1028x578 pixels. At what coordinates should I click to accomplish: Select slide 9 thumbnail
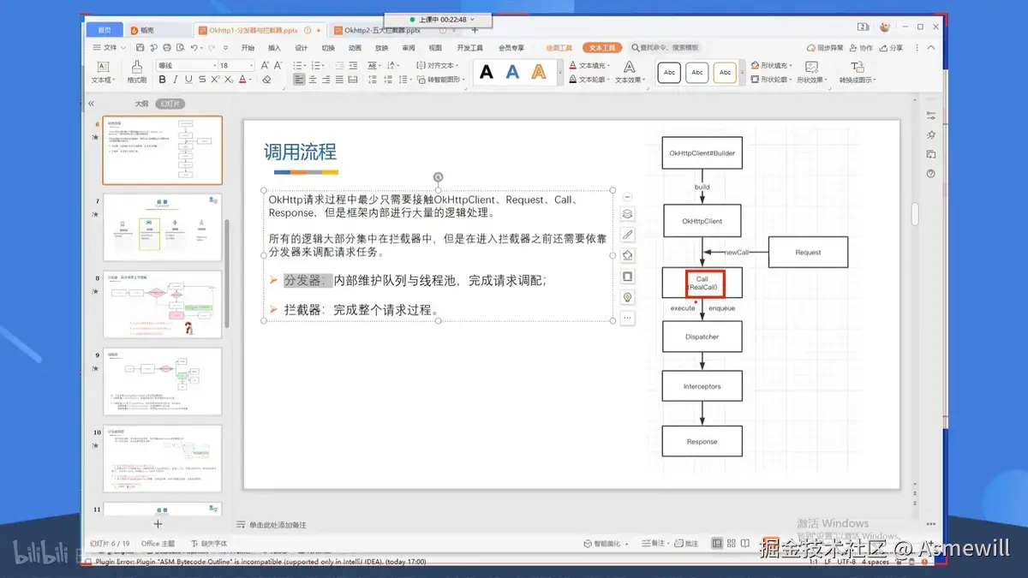pyautogui.click(x=162, y=381)
